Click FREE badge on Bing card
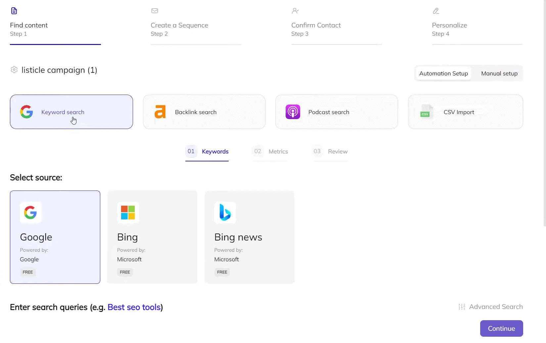The image size is (546, 343). [125, 272]
